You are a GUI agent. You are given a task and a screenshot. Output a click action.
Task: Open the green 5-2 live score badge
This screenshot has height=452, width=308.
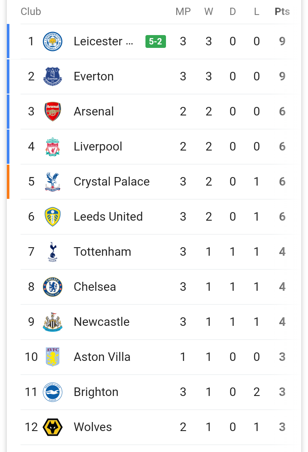pyautogui.click(x=155, y=41)
